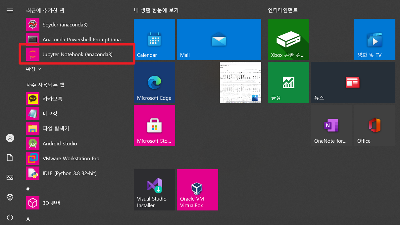
Task: Open Spyder (anaconda3) app icon
Action: pyautogui.click(x=33, y=24)
